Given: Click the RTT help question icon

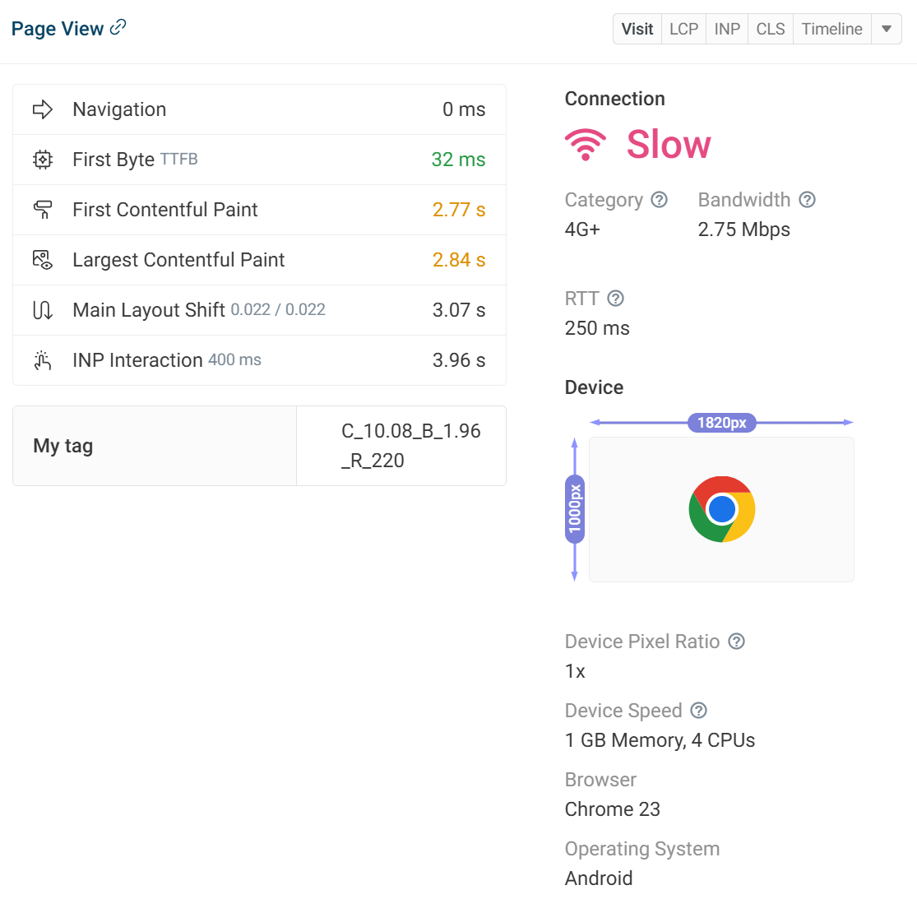Looking at the screenshot, I should point(615,299).
